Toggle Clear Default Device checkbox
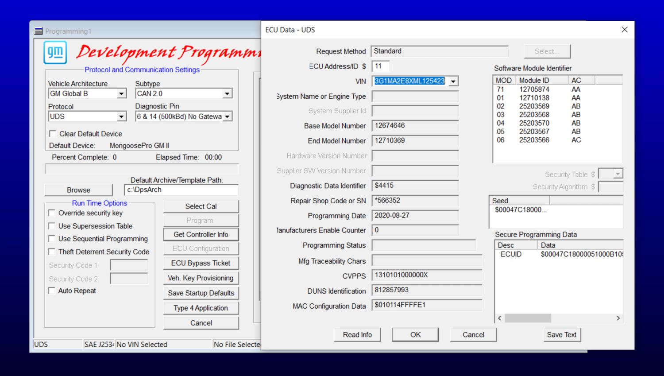This screenshot has width=664, height=376. pyautogui.click(x=53, y=134)
